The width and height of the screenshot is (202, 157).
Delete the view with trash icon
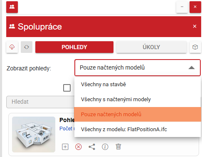(118, 147)
